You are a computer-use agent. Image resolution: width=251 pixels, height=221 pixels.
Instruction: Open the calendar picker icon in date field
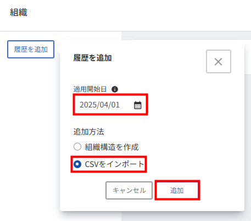pos(137,105)
